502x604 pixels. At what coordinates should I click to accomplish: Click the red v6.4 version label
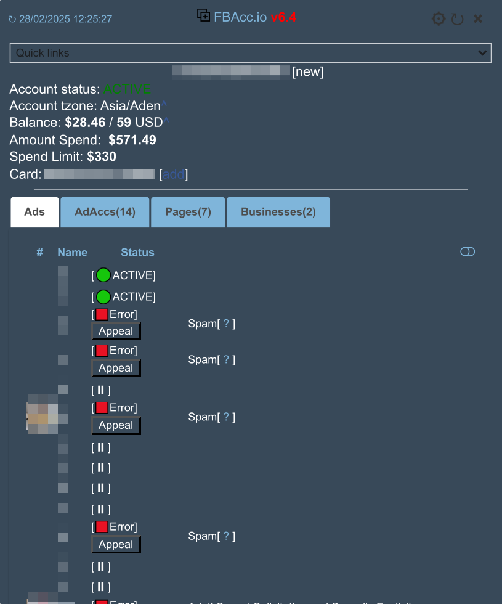283,17
